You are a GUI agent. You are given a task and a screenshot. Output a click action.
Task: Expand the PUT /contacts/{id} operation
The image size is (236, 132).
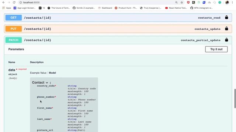coord(118,29)
